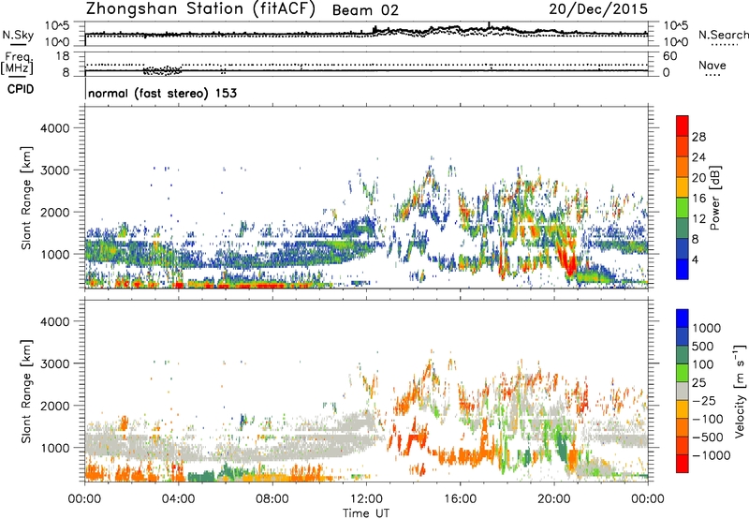The height and width of the screenshot is (519, 749).
Task: Click the '1000' tick of the velocity panel
Action: pyautogui.click(x=54, y=448)
